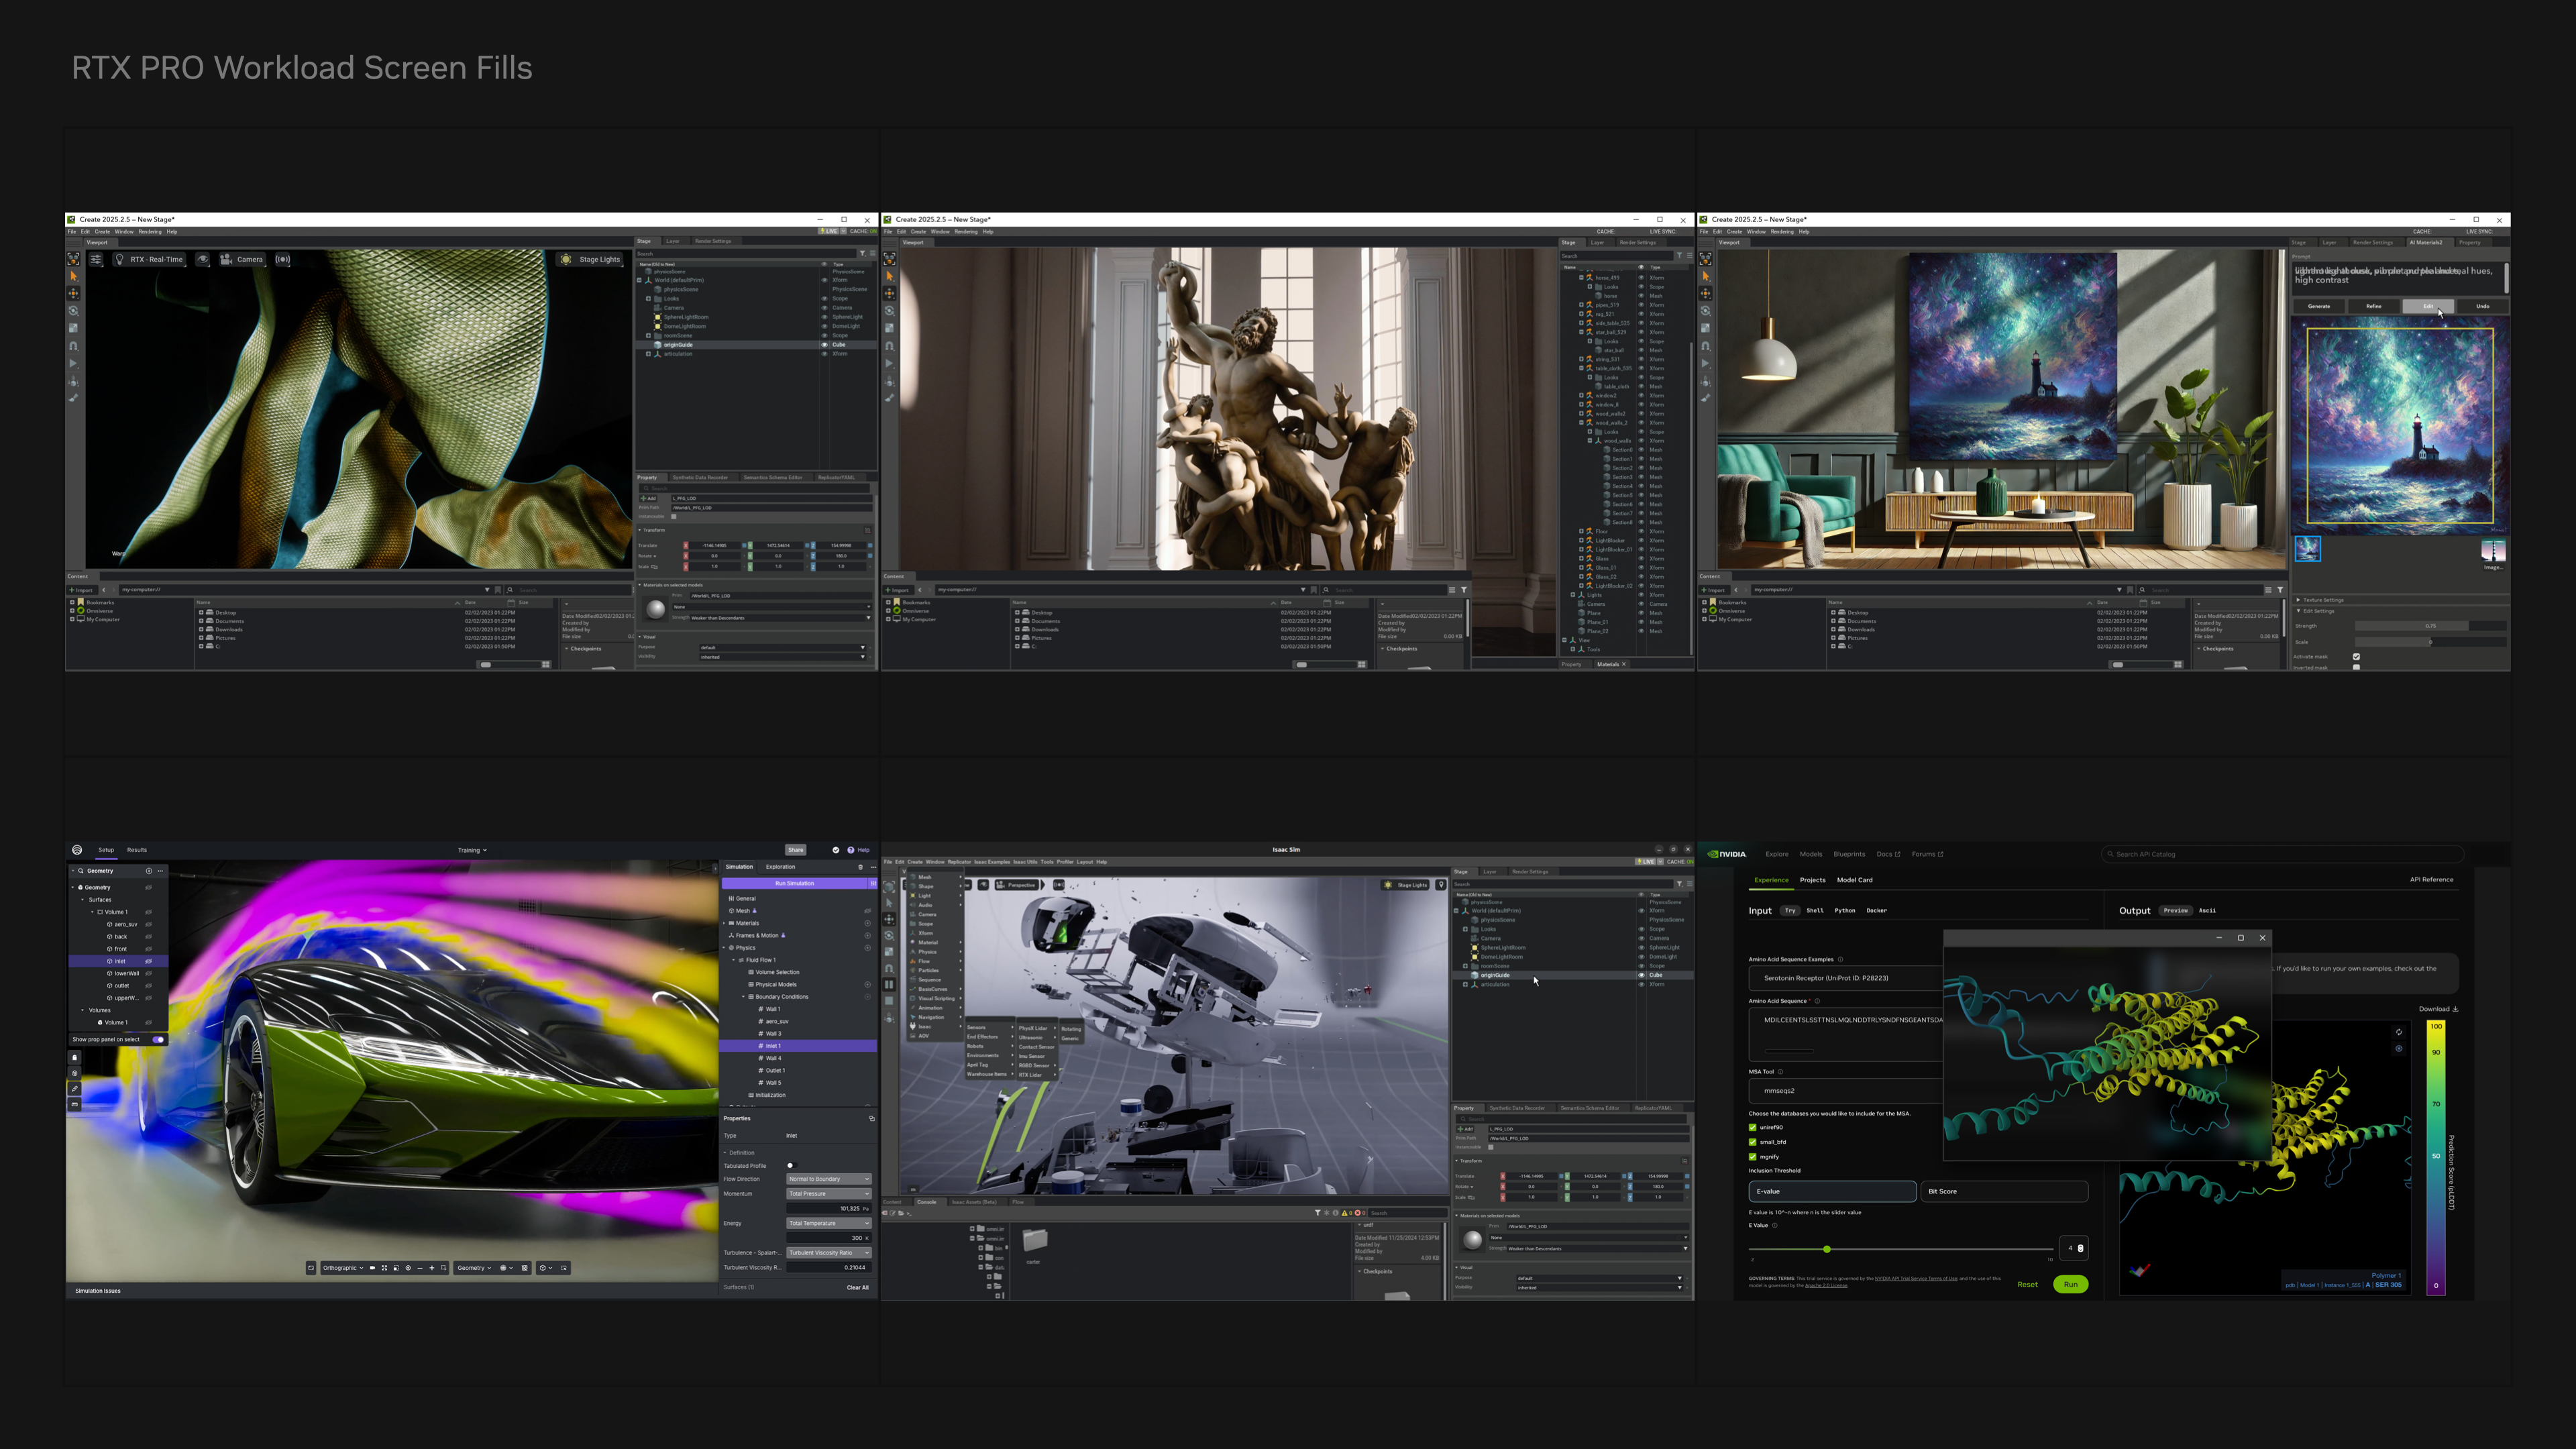This screenshot has width=2576, height=1449.
Task: Hide originGuide via its eye icon in cloth window
Action: 825,345
